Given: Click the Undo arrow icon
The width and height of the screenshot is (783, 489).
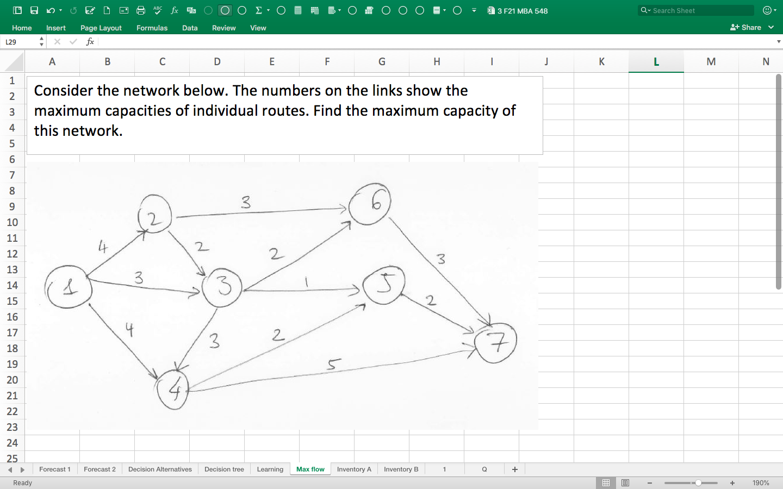Looking at the screenshot, I should coord(51,10).
